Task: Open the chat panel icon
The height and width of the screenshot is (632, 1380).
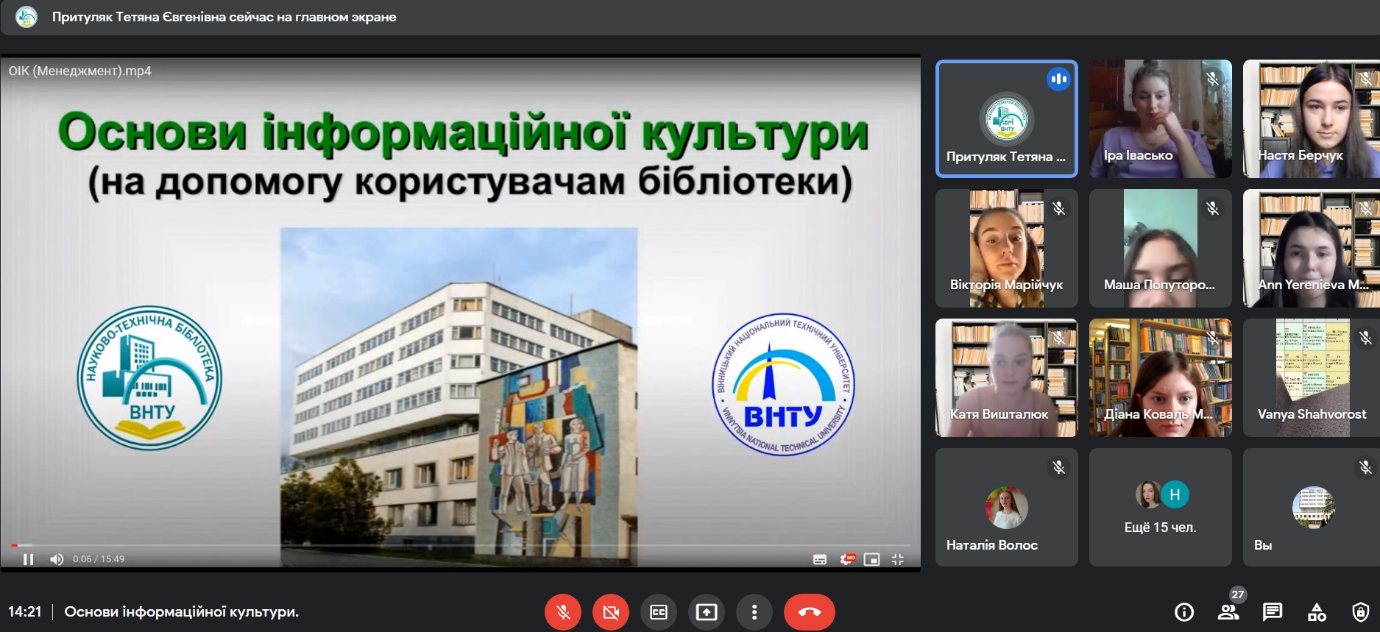Action: click(x=1273, y=612)
